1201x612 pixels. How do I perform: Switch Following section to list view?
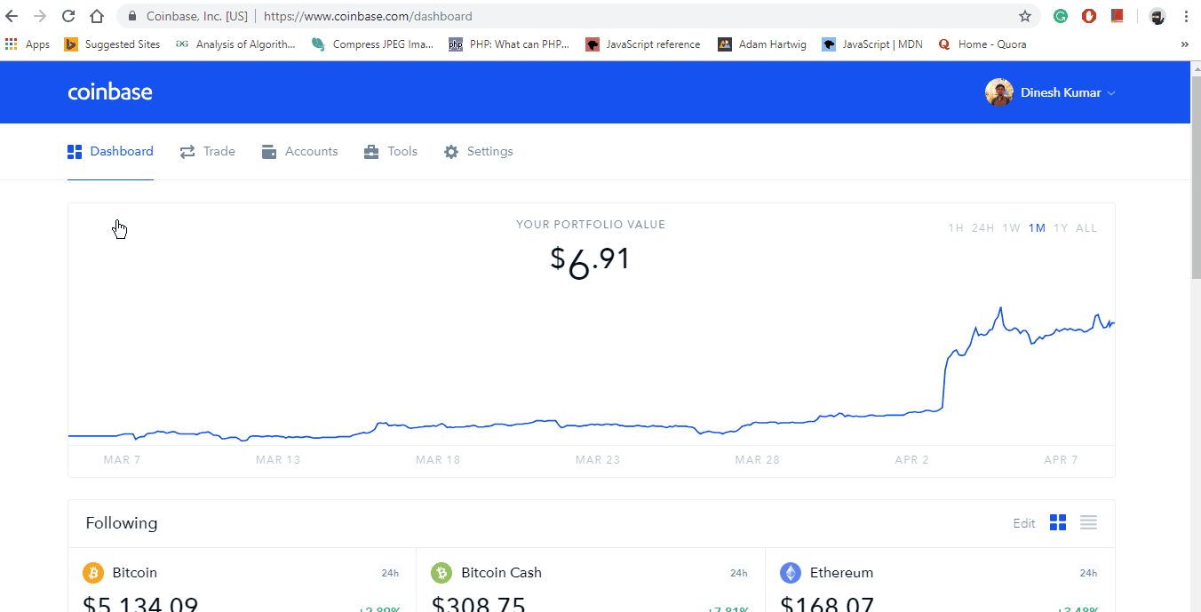[x=1088, y=523]
